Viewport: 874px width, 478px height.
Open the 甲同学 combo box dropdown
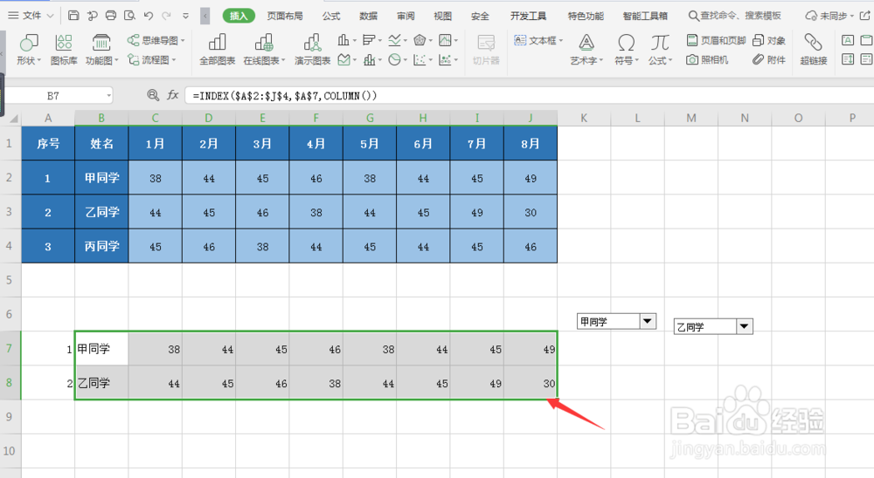coord(647,321)
